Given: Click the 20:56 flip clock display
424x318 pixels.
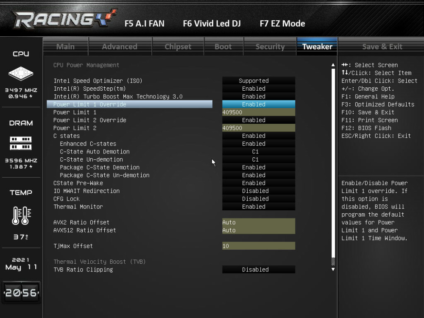Looking at the screenshot, I should [x=21, y=293].
